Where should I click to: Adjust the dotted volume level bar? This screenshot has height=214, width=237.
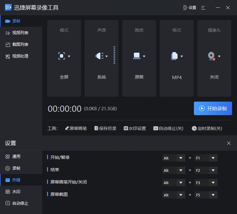pyautogui.click(x=114, y=55)
